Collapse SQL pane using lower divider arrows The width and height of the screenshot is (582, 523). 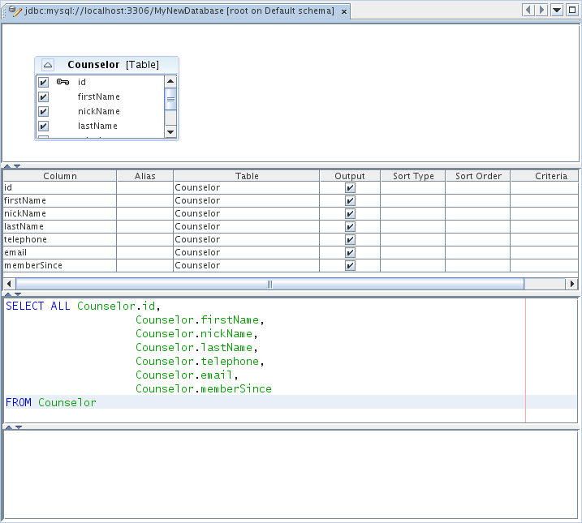pos(8,427)
